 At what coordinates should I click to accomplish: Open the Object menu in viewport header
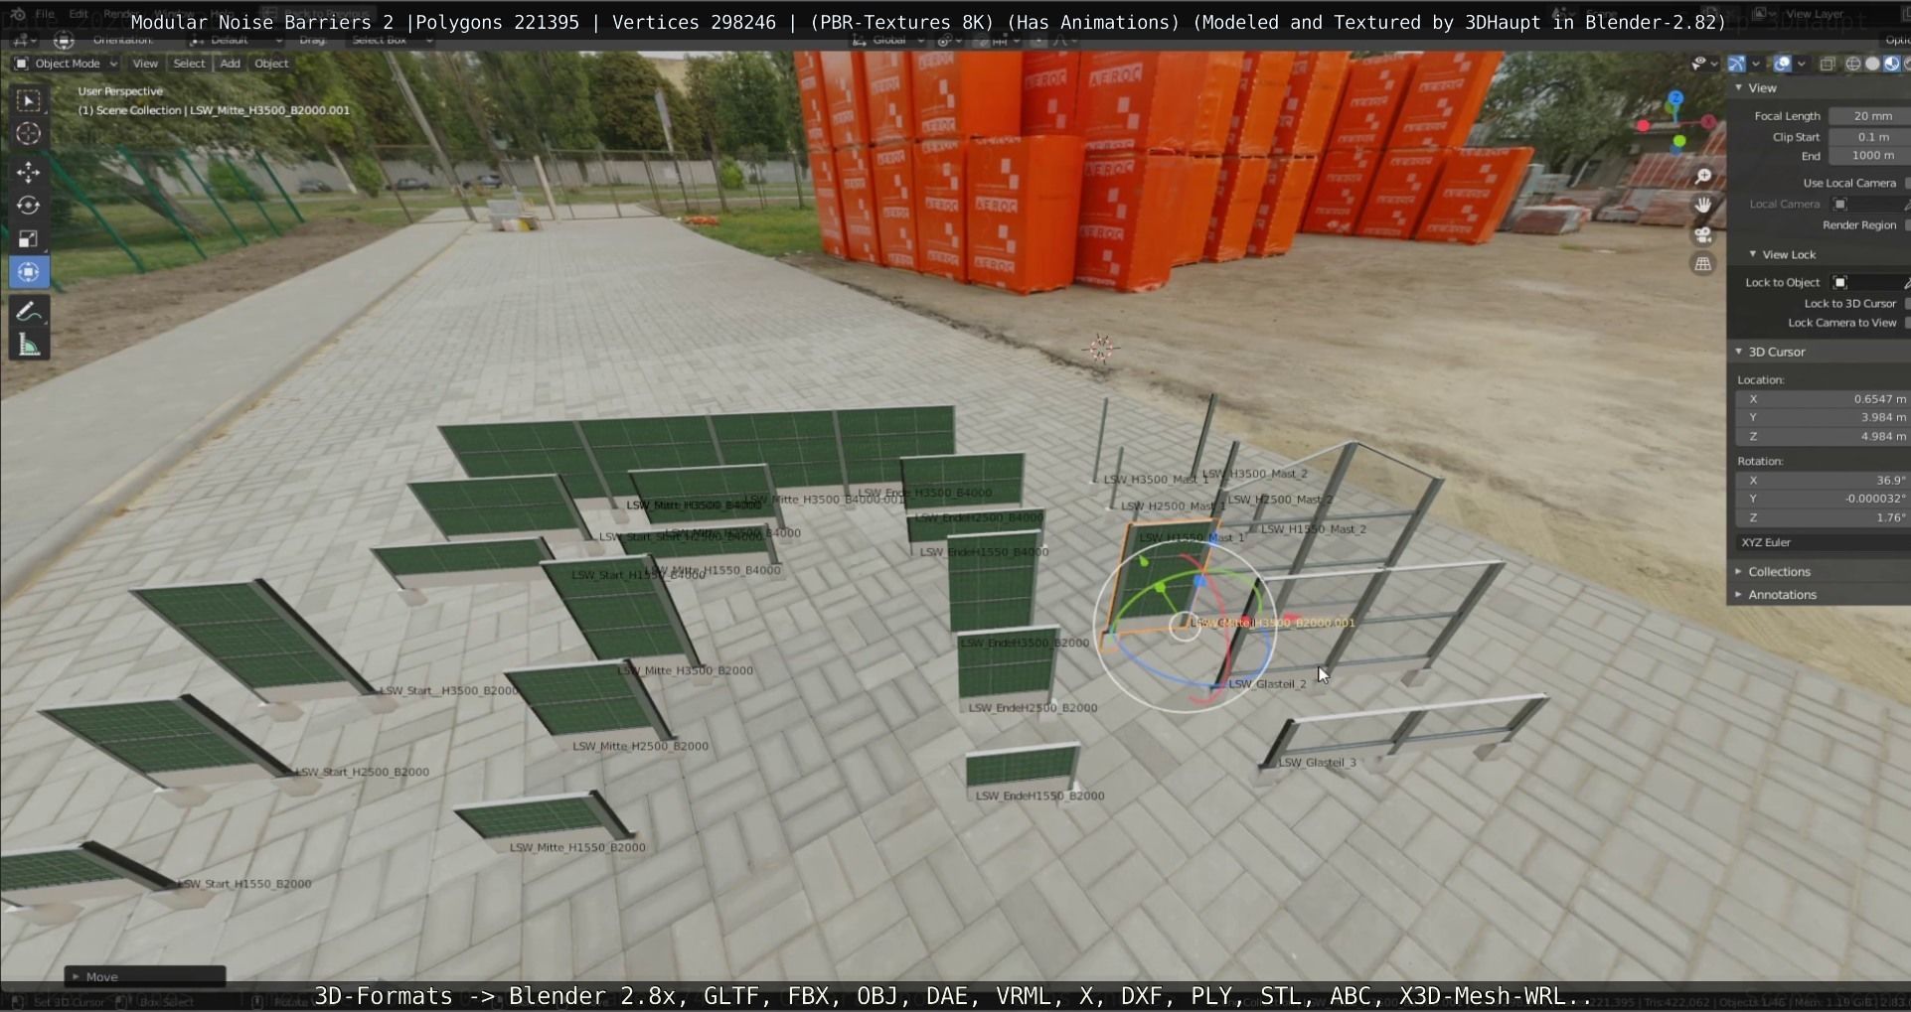coord(271,64)
